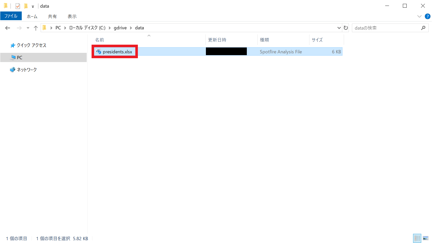Click the search magnifier icon
The width and height of the screenshot is (432, 243).
pos(423,28)
